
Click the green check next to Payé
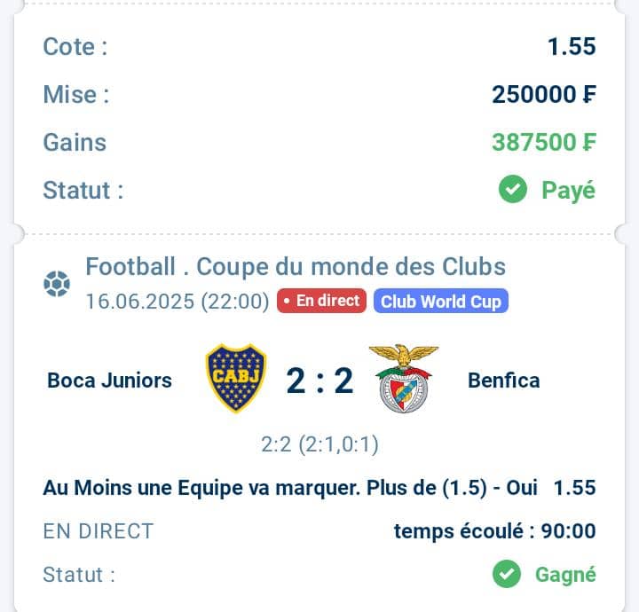coord(513,189)
